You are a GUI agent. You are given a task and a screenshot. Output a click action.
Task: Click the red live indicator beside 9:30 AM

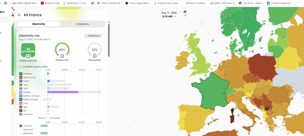174,16
